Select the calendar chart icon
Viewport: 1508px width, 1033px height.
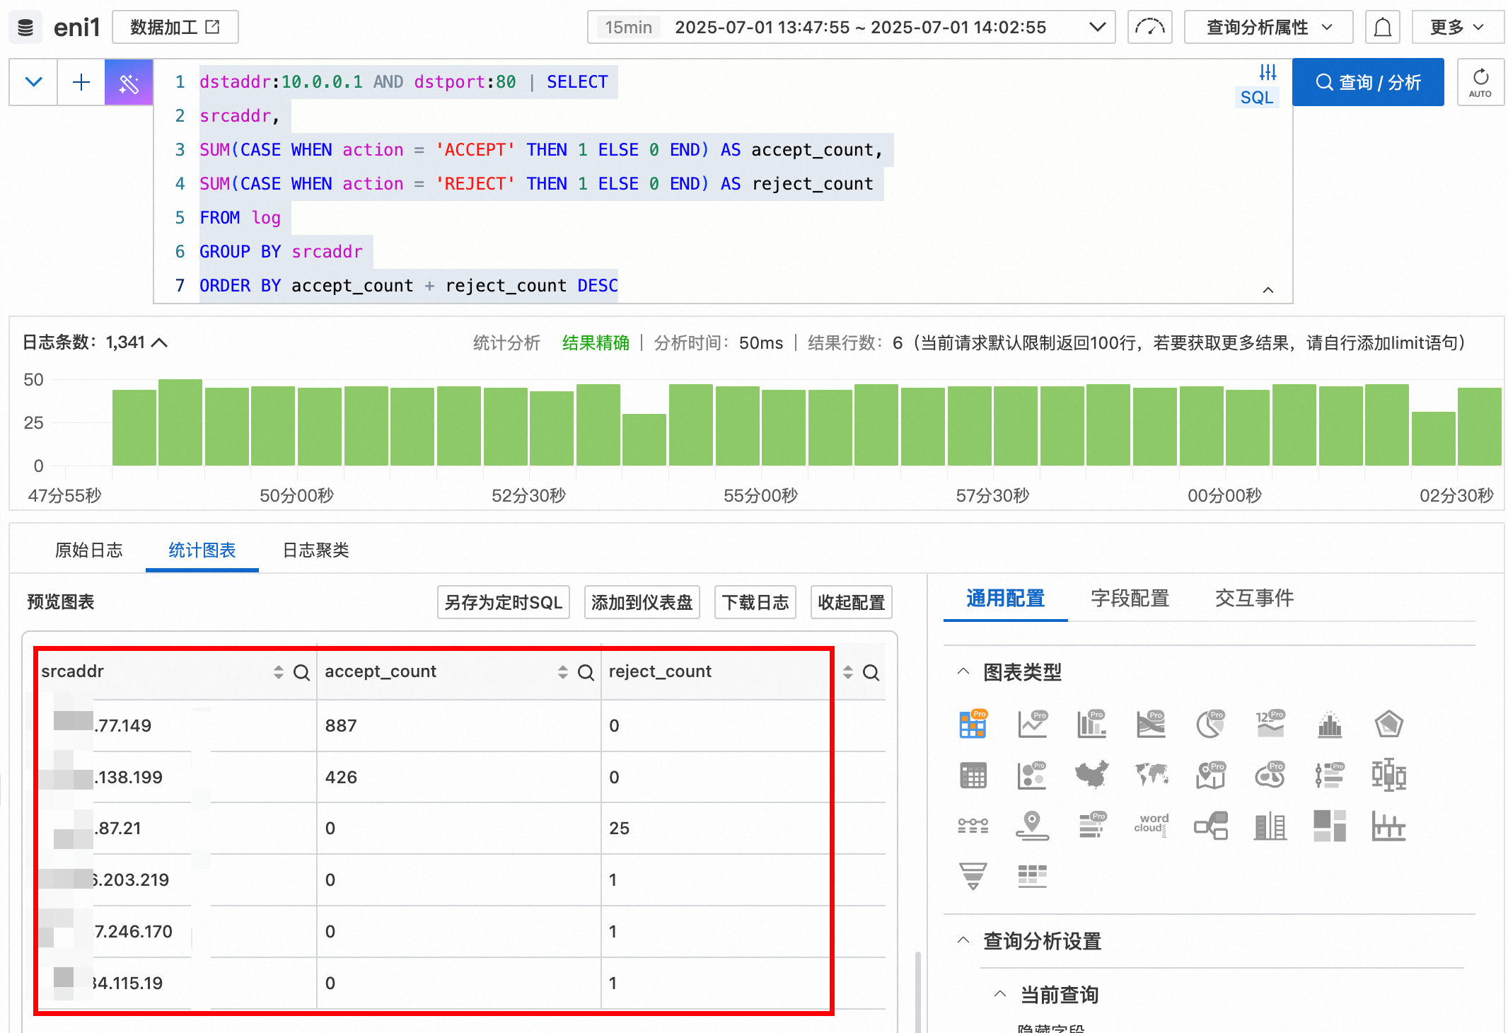tap(973, 775)
